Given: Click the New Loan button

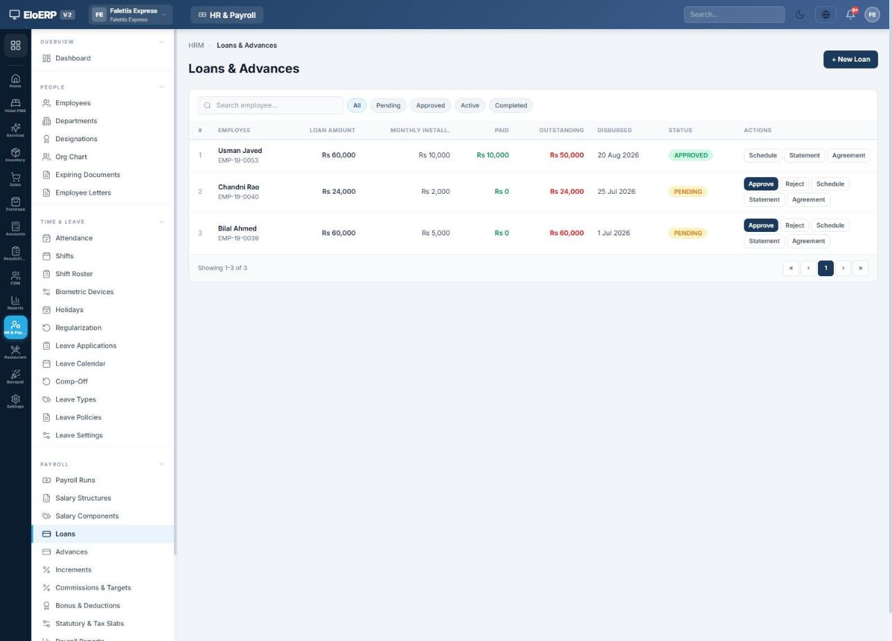Looking at the screenshot, I should tap(850, 60).
